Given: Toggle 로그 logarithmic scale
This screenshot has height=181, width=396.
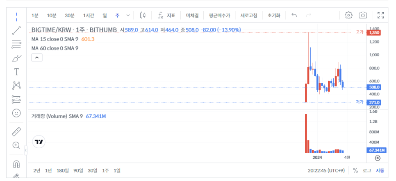Looking at the screenshot, I should [367, 171].
